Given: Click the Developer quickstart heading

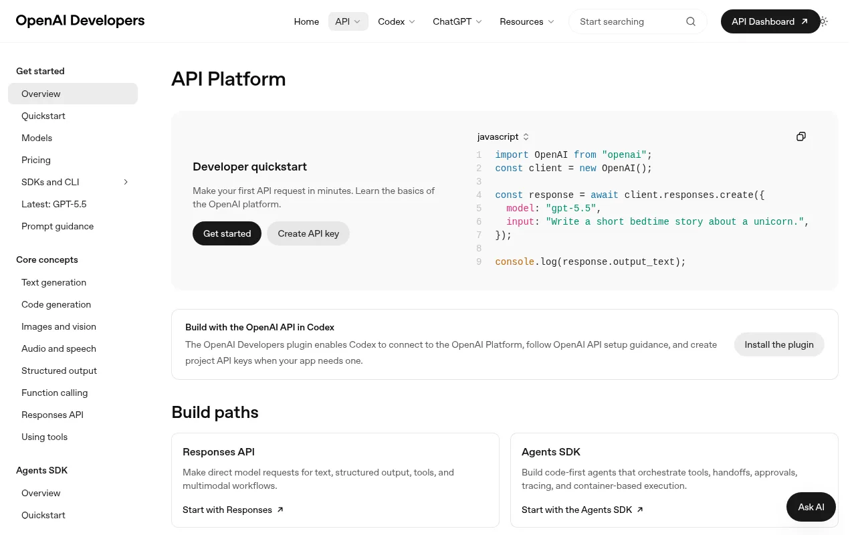Looking at the screenshot, I should pos(250,167).
